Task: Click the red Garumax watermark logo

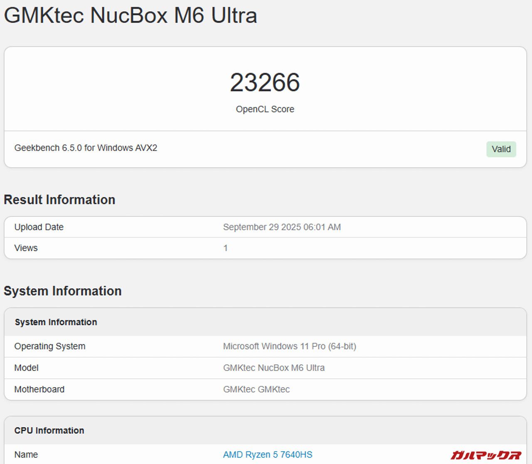Action: point(485,455)
